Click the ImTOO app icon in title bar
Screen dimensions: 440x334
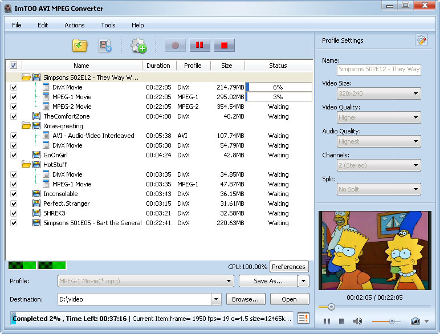(8, 9)
